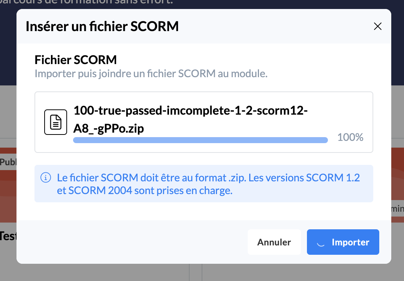Click empty space right of Fichier SCORM heading

244,60
